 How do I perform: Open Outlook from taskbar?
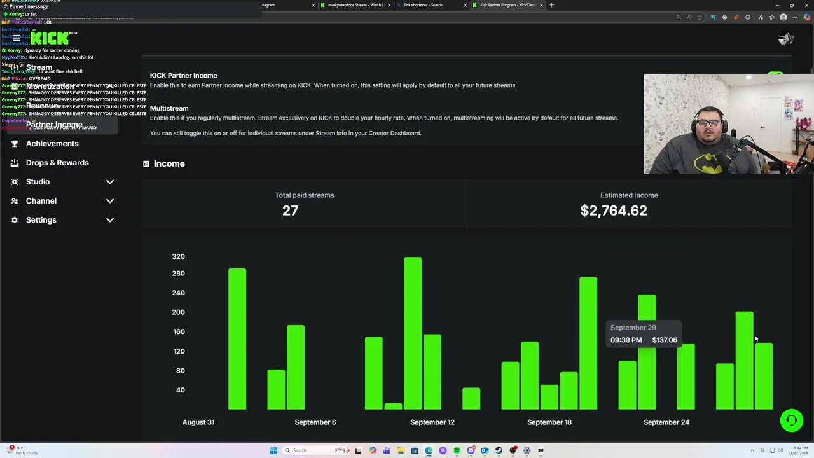(x=485, y=450)
